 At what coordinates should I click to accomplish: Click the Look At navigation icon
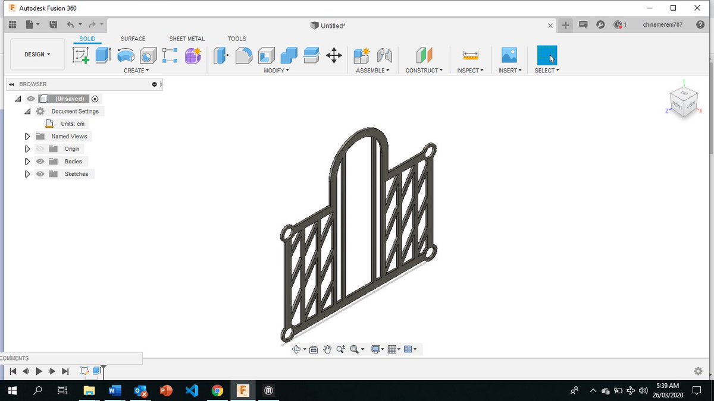tap(314, 349)
